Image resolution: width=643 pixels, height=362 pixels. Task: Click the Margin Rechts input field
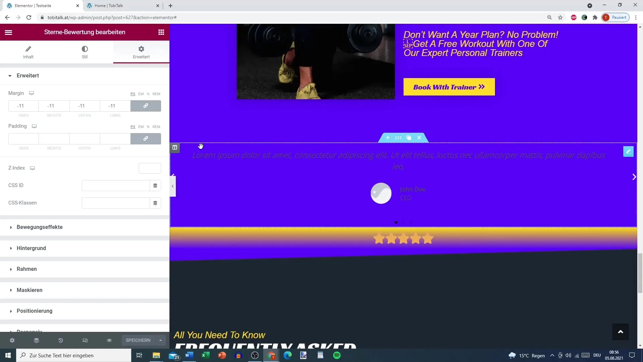coord(54,106)
